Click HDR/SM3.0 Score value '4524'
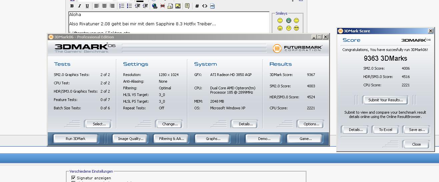This screenshot has height=182, width=439. click(311, 97)
